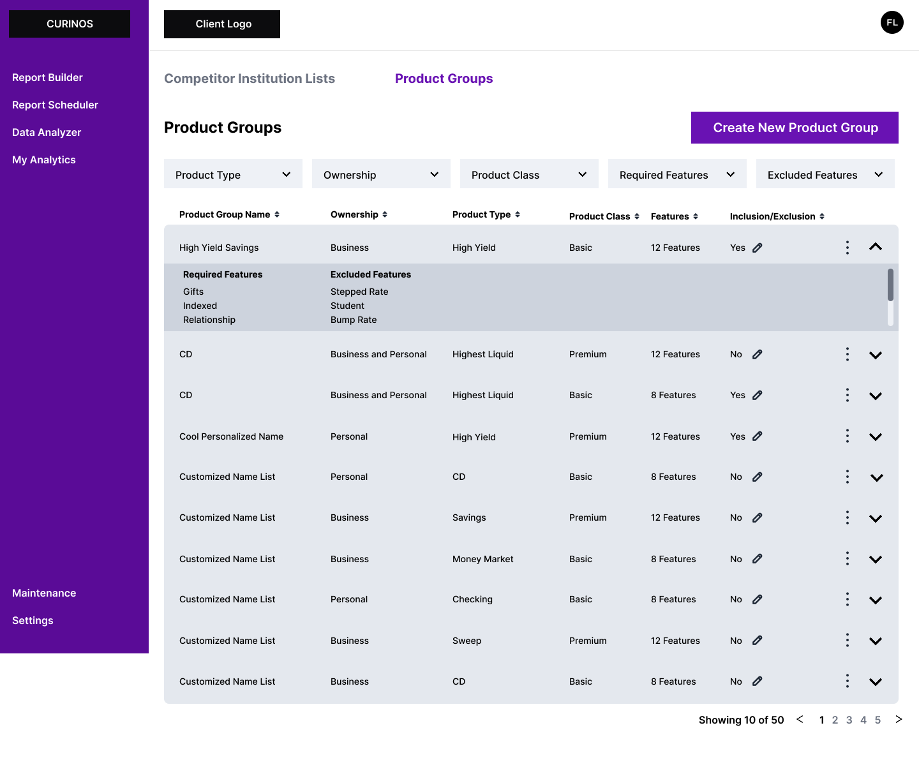919x774 pixels.
Task: Go to next page arrow
Action: (899, 719)
